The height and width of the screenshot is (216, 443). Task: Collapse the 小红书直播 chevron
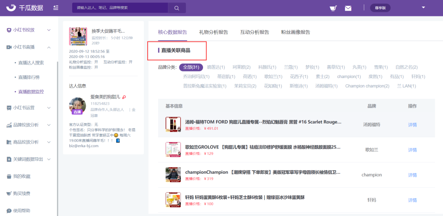48,47
